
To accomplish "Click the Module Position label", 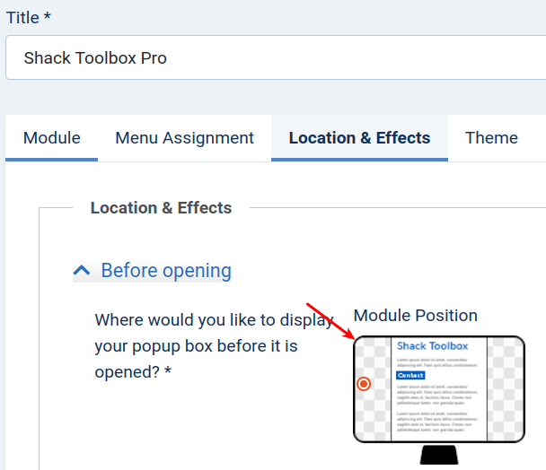I will tap(415, 316).
